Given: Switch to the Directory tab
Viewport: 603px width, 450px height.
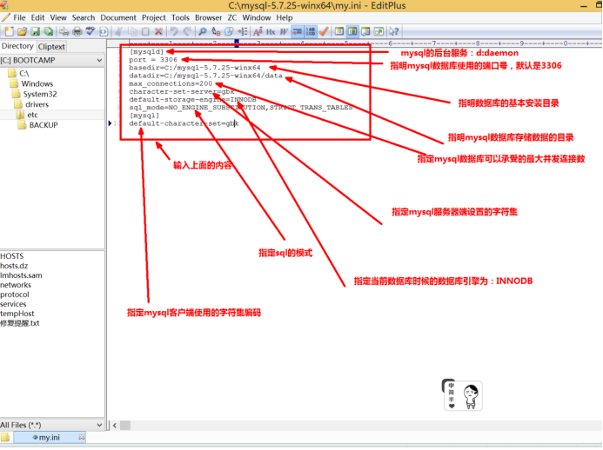Looking at the screenshot, I should [17, 46].
